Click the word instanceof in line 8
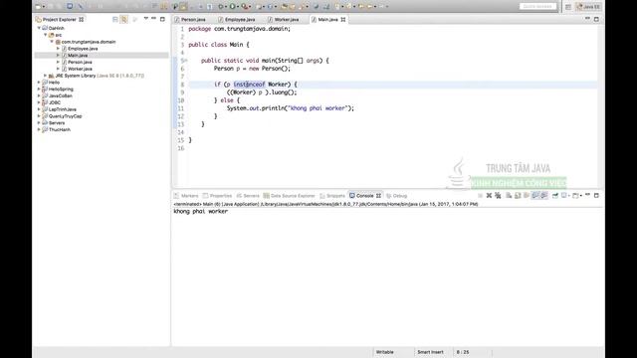The image size is (637, 358). [x=249, y=85]
